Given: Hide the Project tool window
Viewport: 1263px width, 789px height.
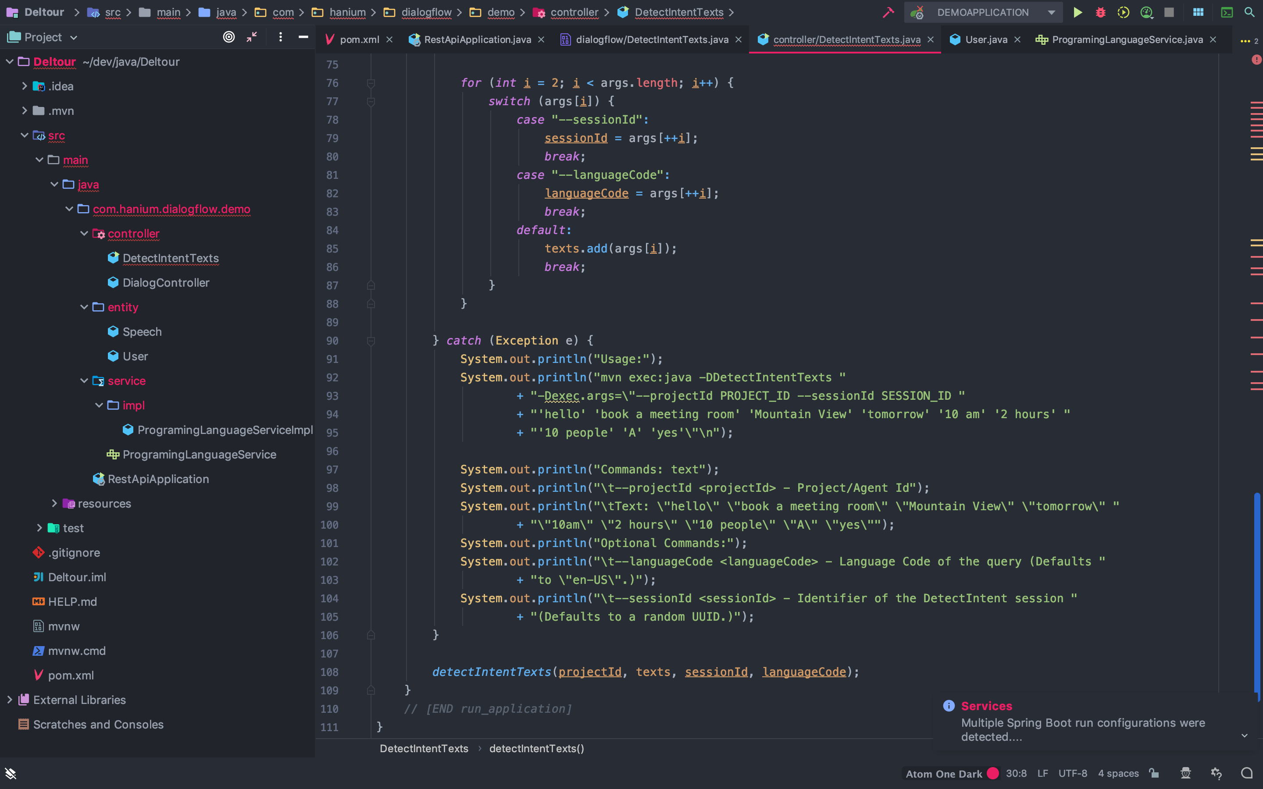Looking at the screenshot, I should tap(303, 37).
